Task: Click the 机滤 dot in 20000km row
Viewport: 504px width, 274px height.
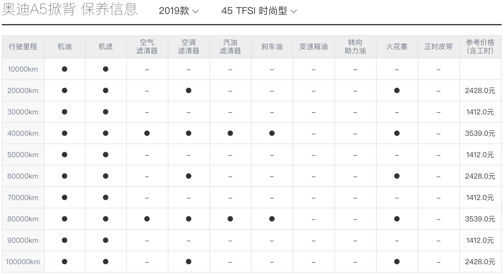Action: tap(106, 91)
